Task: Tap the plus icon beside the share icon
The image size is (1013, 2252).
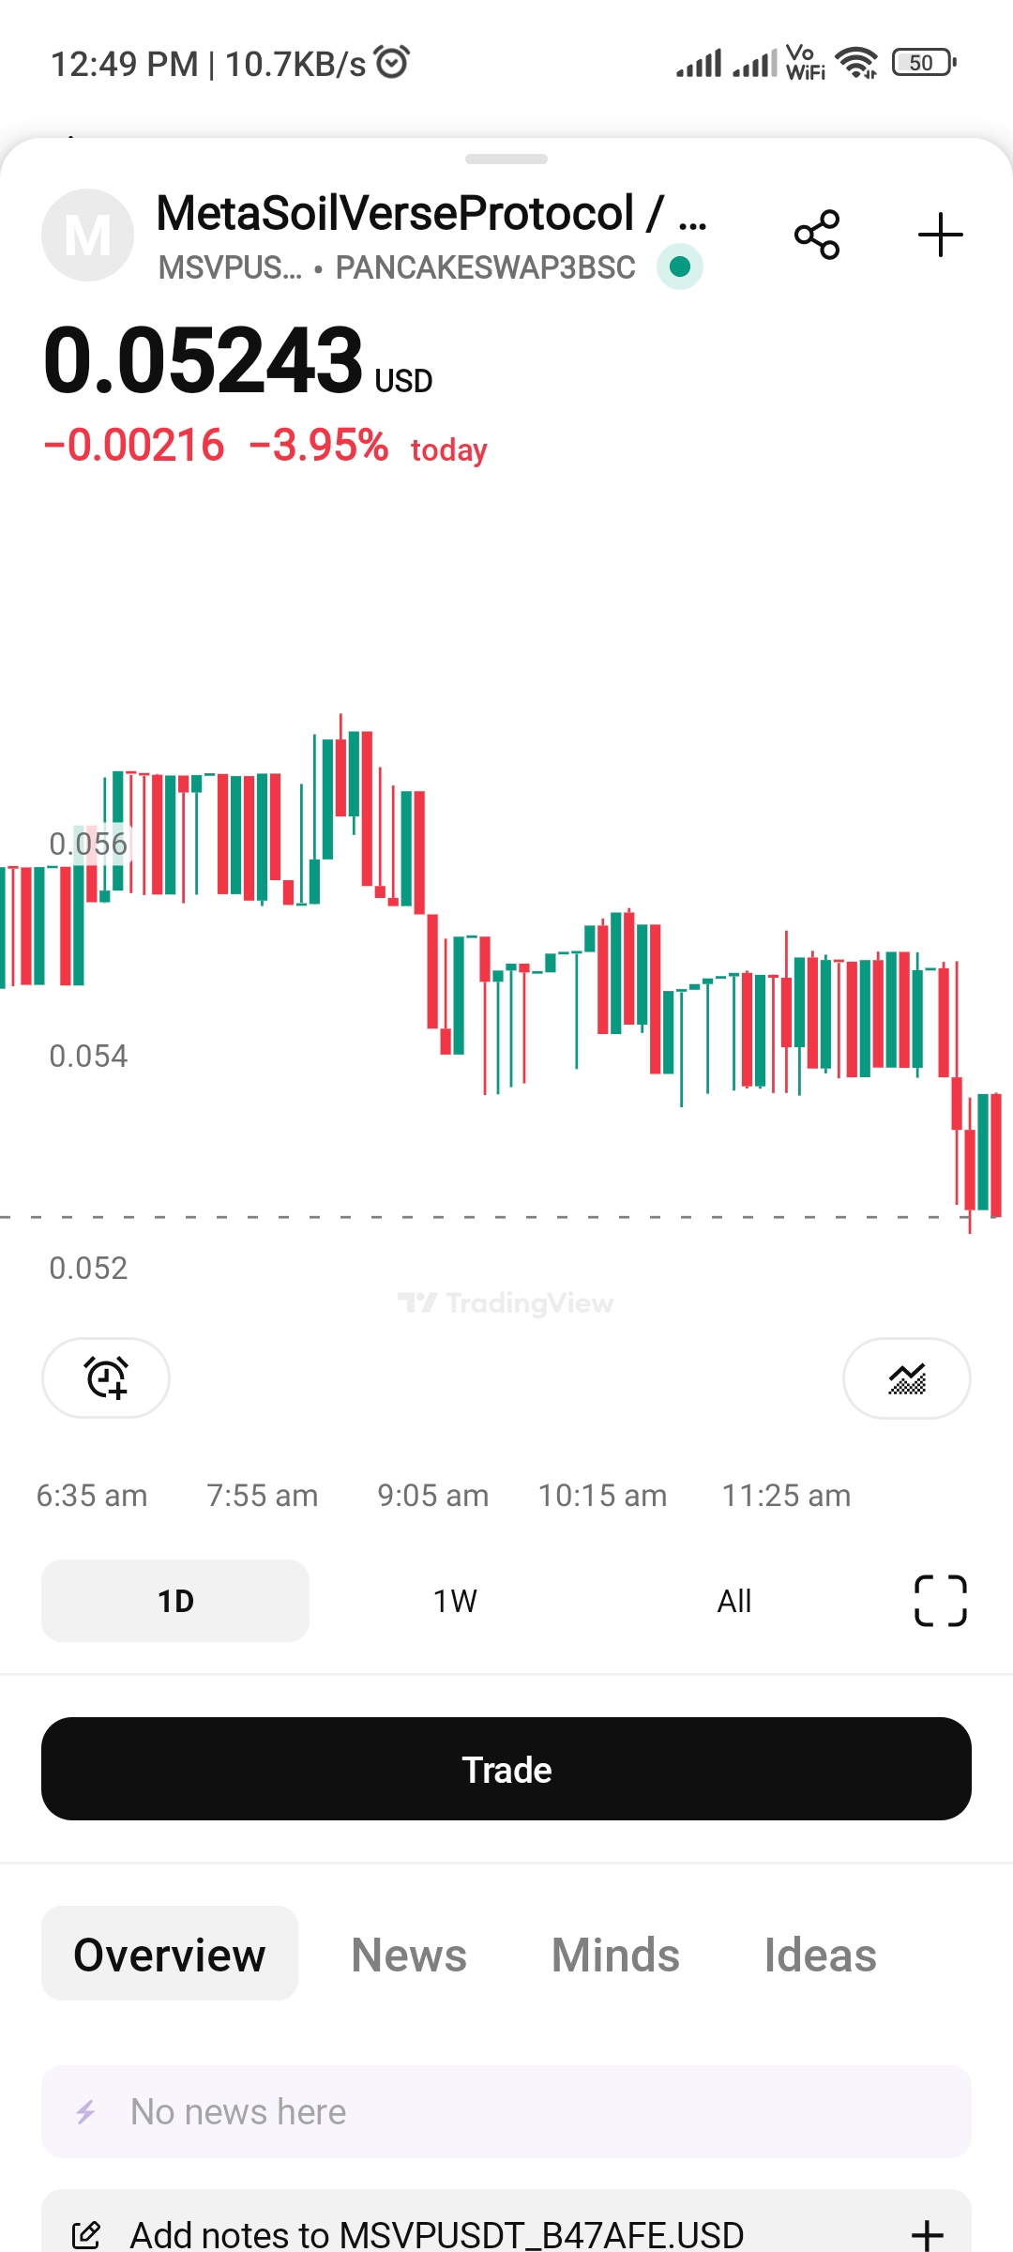Action: coord(940,235)
